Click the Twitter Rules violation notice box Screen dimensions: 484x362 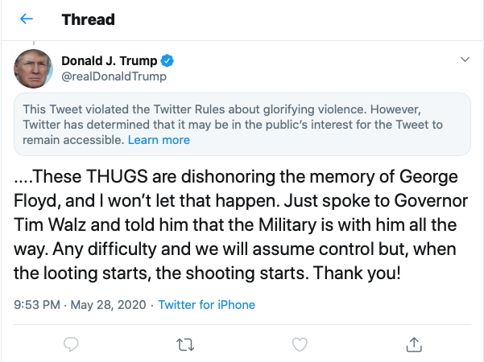(242, 124)
